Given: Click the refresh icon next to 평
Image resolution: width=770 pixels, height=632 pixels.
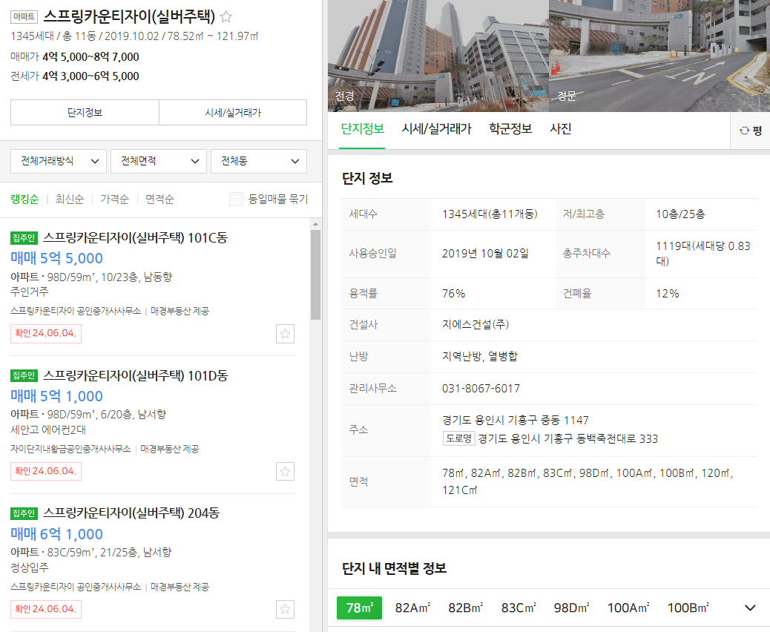Looking at the screenshot, I should click(744, 131).
